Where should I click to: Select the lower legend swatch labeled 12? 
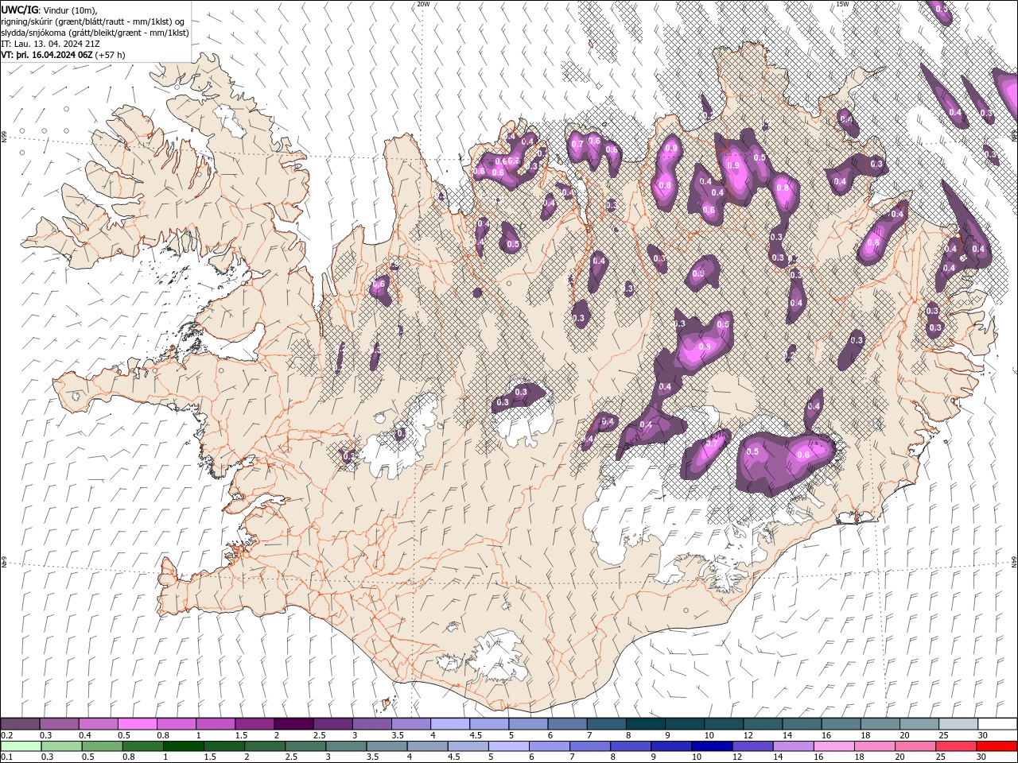(x=753, y=746)
